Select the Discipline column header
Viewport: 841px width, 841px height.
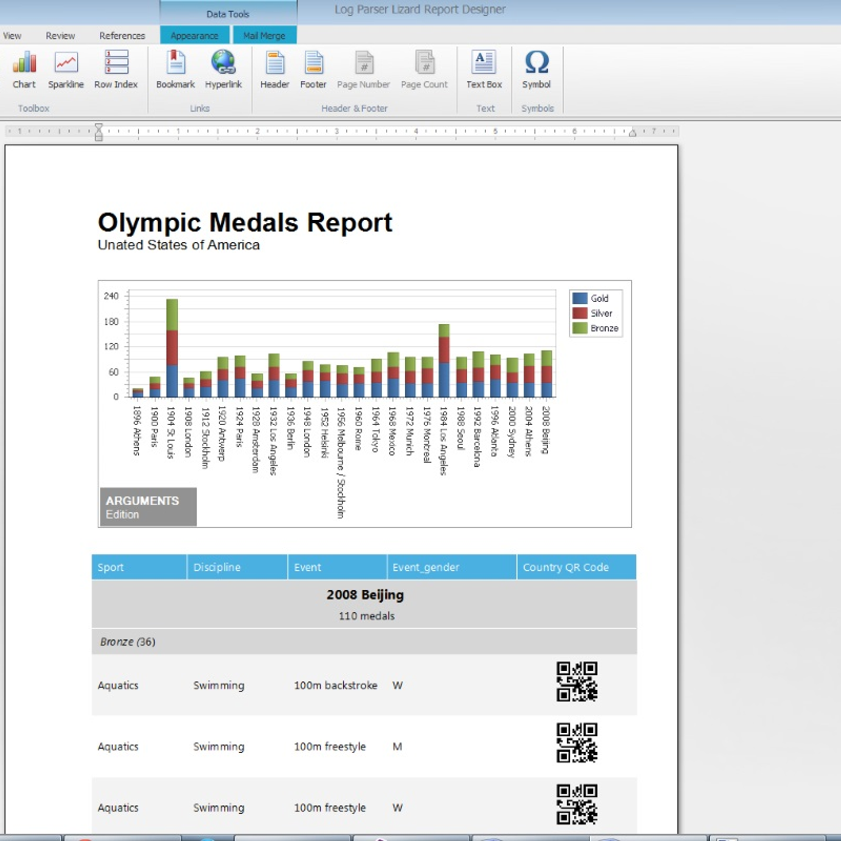pos(237,567)
